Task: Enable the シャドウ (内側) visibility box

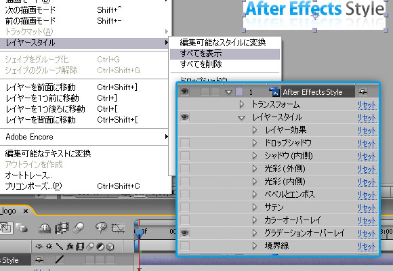Action: tap(185, 156)
